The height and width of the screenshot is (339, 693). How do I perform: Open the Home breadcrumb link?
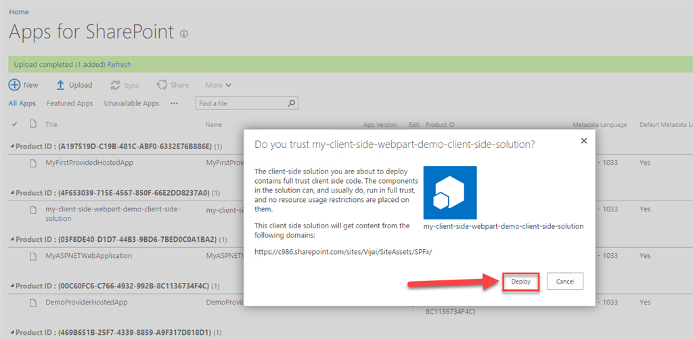click(x=18, y=12)
